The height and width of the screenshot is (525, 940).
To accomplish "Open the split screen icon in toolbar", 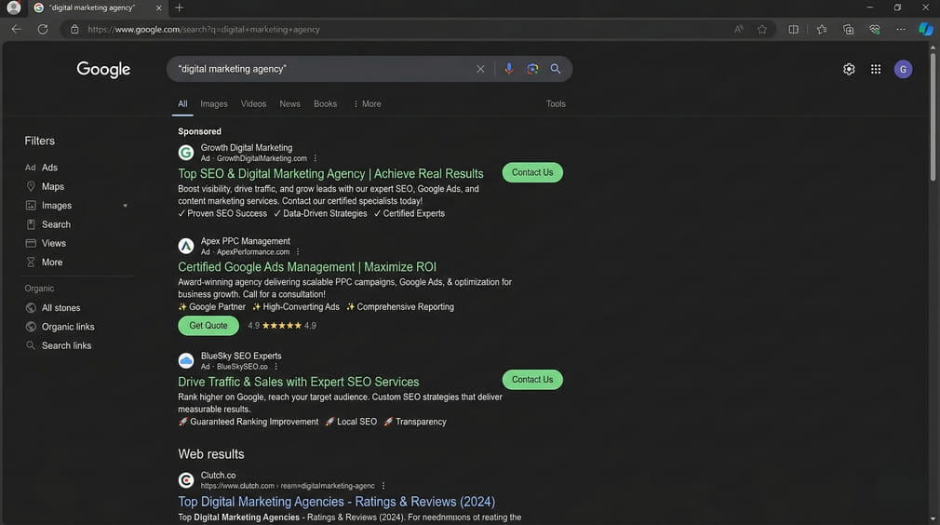I will coord(793,29).
